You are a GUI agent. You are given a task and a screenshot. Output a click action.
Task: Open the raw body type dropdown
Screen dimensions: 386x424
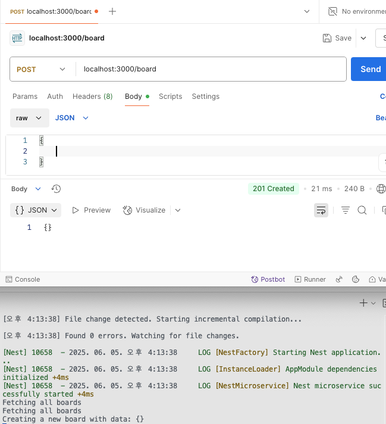point(30,118)
